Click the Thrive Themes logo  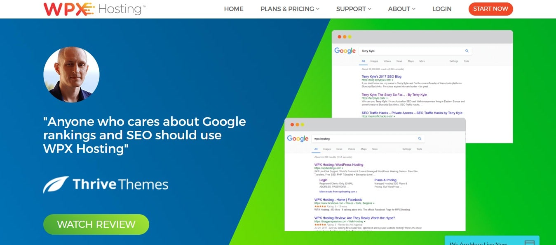[x=106, y=185]
